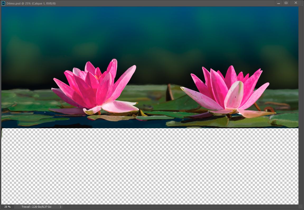Click the 25 % zoom level field
The image size is (304, 210).
coord(7,207)
